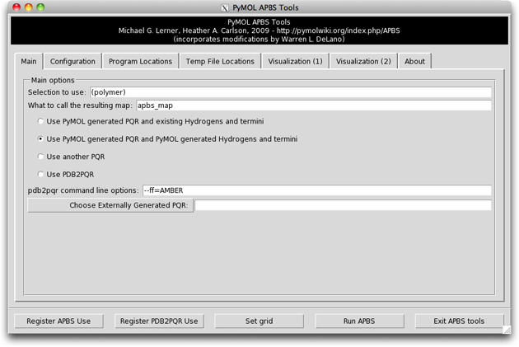Image resolution: width=519 pixels, height=347 pixels.
Task: Open the Temp File Locations tab
Action: tap(220, 61)
